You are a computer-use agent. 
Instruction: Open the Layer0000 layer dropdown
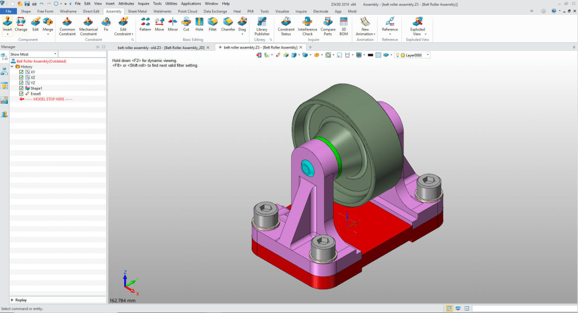427,55
